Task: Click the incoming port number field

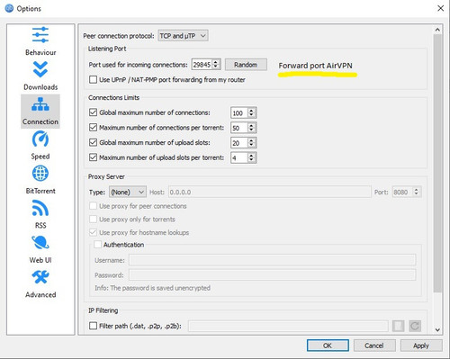Action: tap(202, 65)
